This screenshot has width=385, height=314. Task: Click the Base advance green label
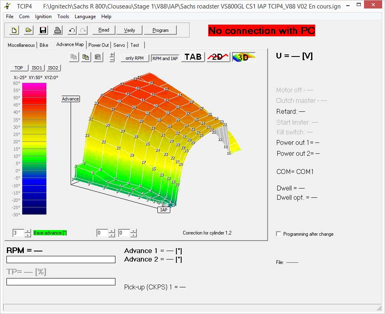pos(50,233)
